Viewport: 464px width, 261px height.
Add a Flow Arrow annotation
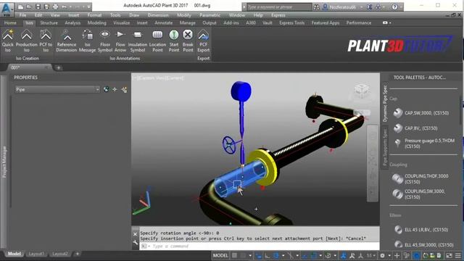120,41
